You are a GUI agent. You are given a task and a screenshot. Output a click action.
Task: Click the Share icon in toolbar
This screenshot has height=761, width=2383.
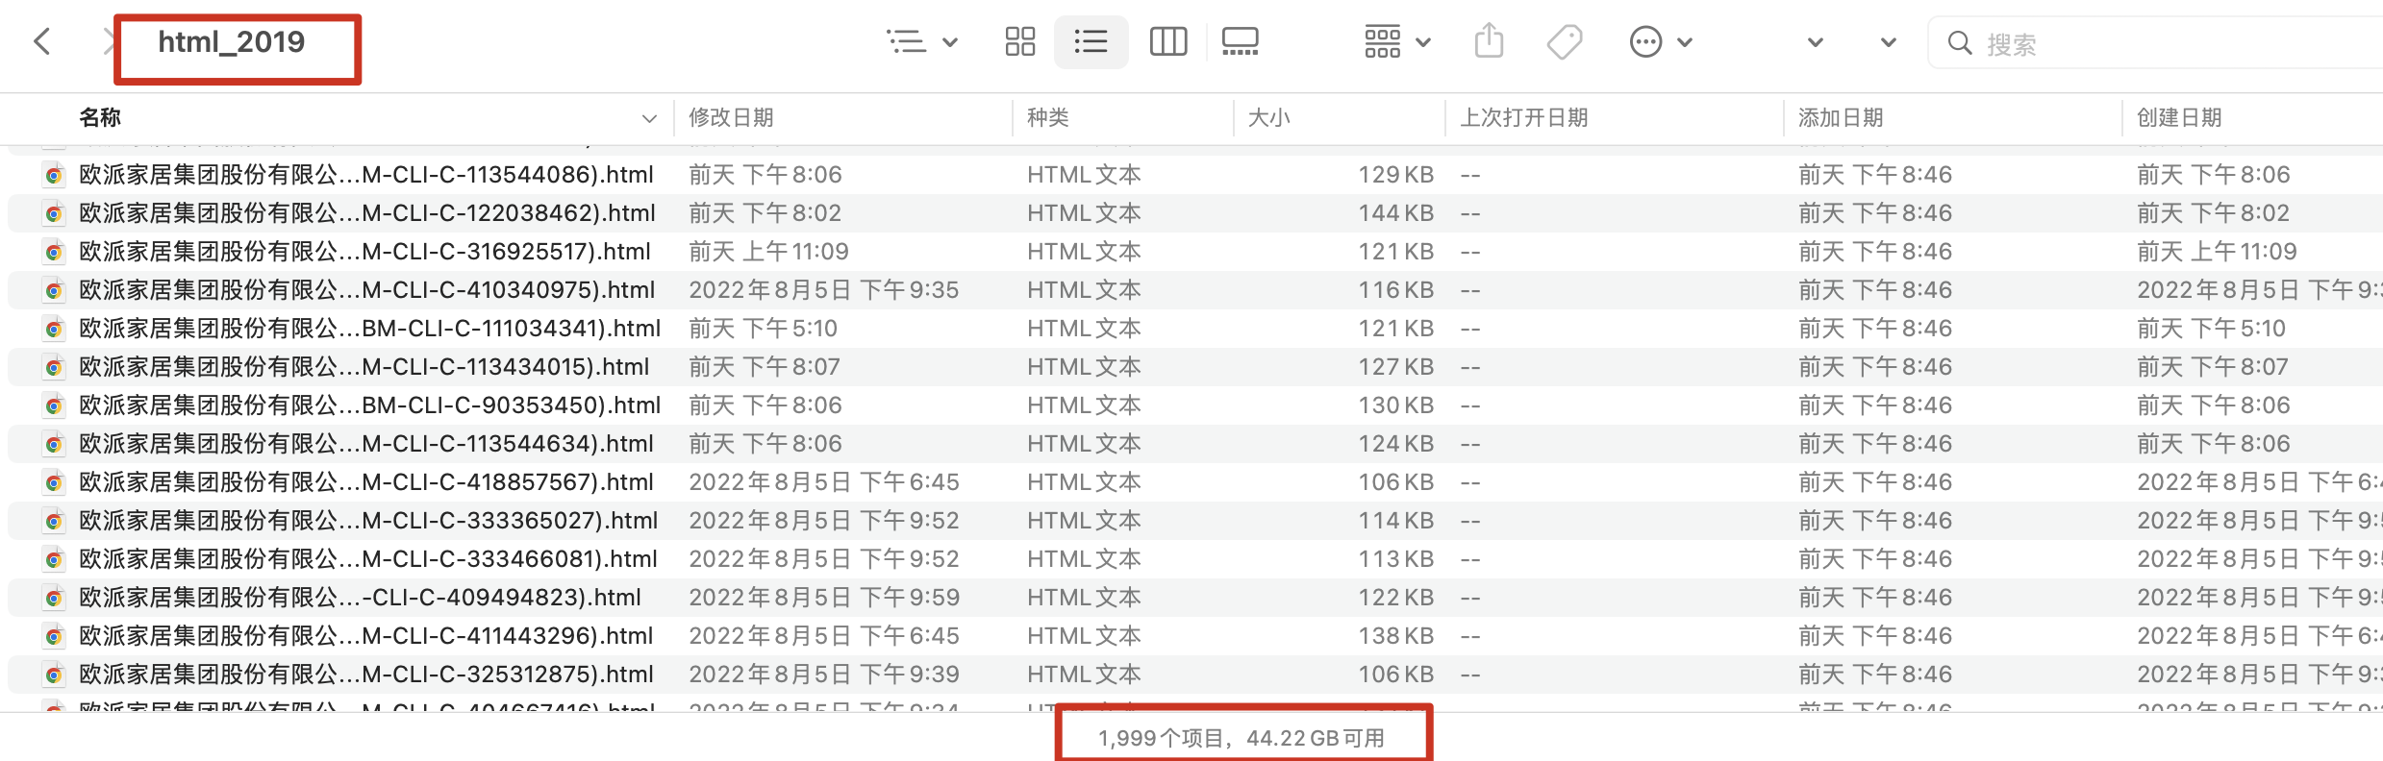(1489, 42)
